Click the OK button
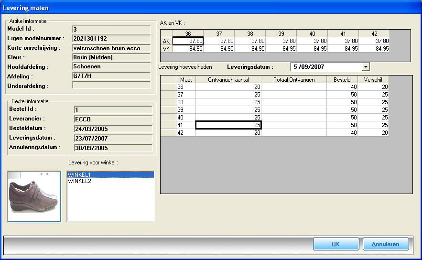The height and width of the screenshot is (260, 422). [x=335, y=244]
